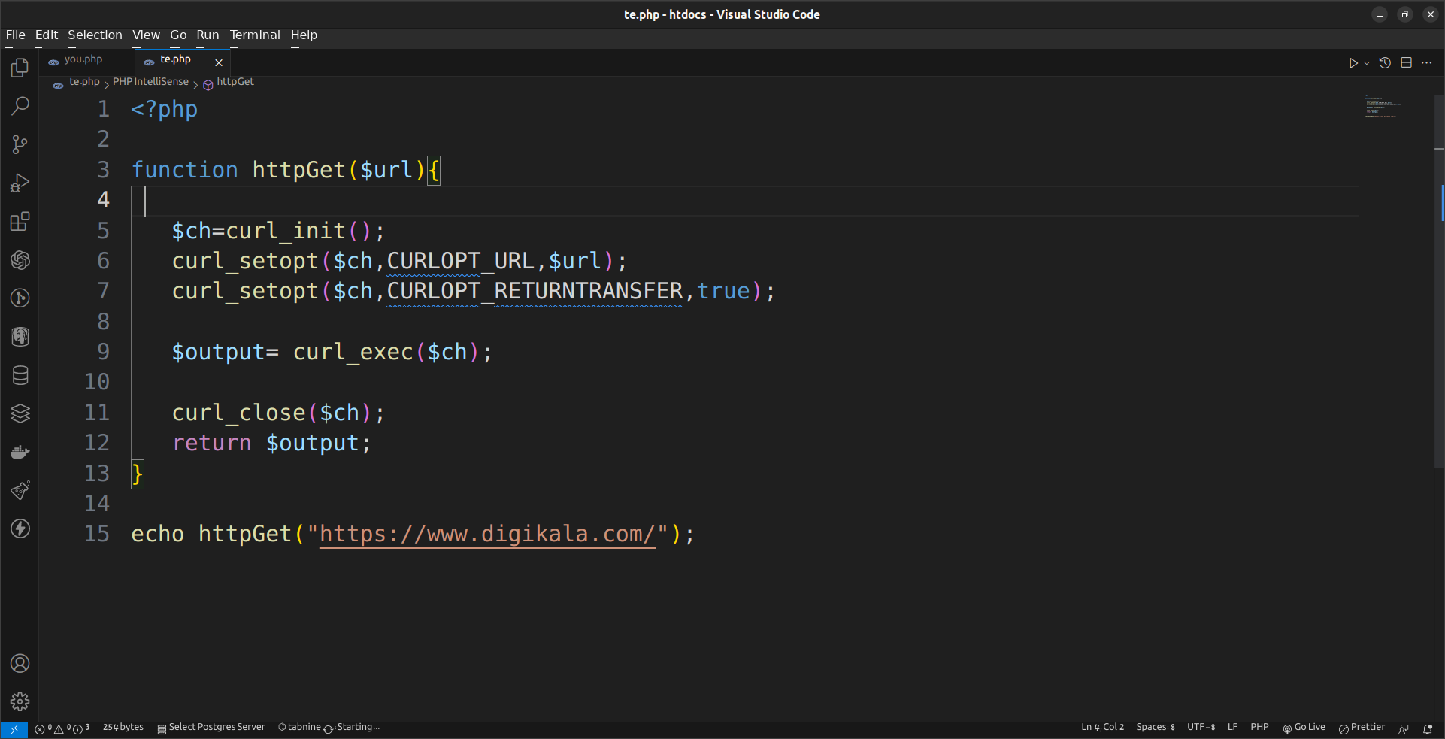
Task: Open the Go menu
Action: pos(178,35)
